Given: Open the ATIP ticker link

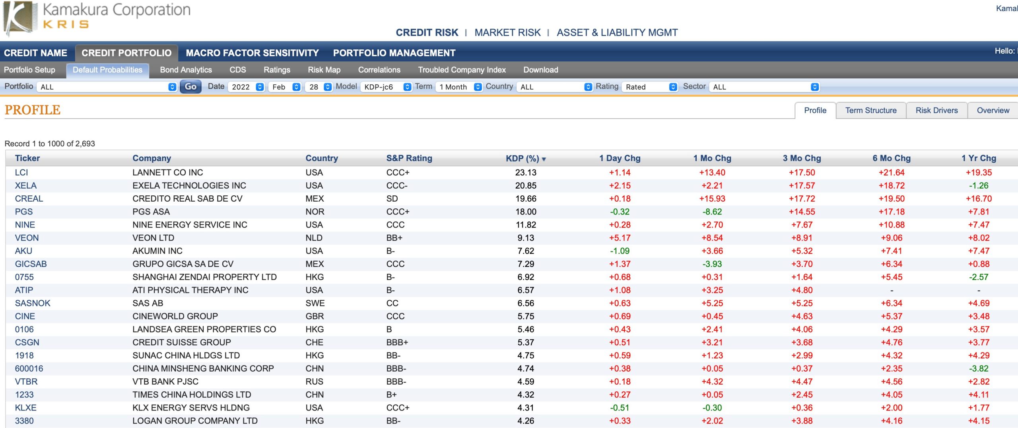Looking at the screenshot, I should (24, 290).
